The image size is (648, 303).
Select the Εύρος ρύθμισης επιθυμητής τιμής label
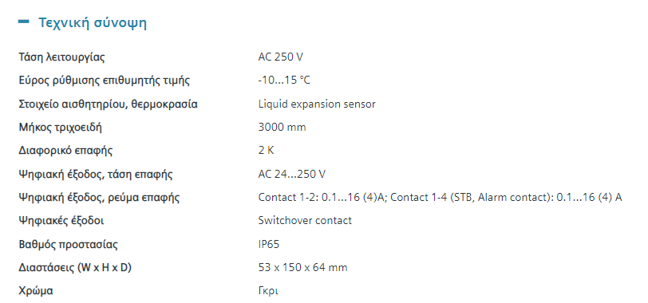pyautogui.click(x=104, y=81)
